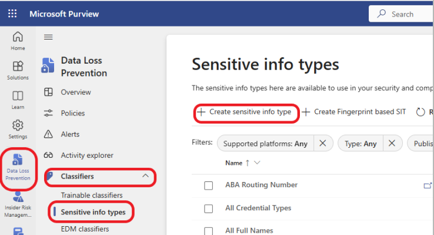Viewport: 434px width, 235px height.
Task: Collapse navigation with the hamburger icon
Action: pyautogui.click(x=48, y=37)
